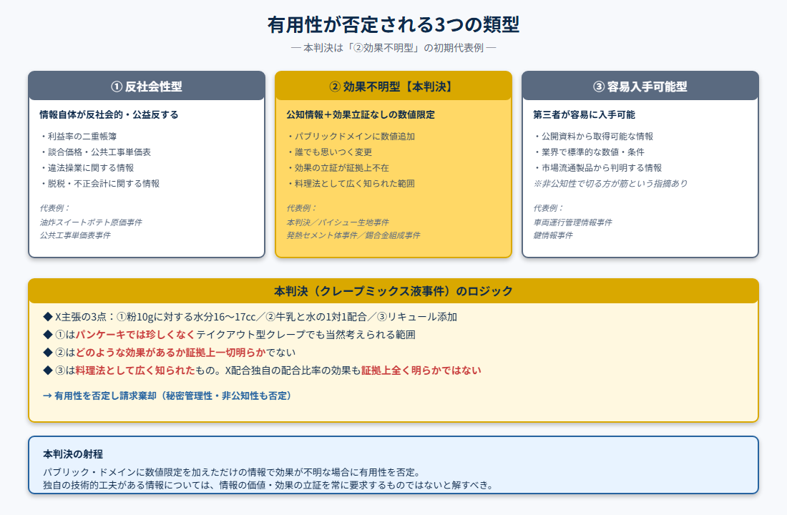Select heading '情報自体が反社会的・公益反する'
This screenshot has height=515, width=787.
click(x=109, y=114)
